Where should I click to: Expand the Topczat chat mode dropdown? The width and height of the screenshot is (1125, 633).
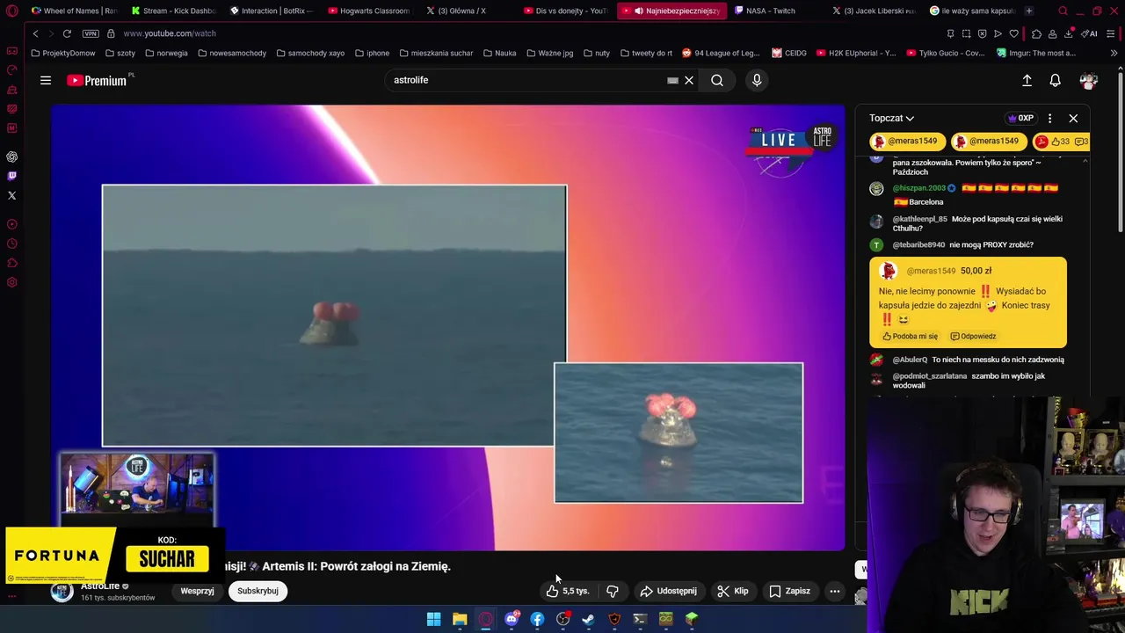(891, 118)
